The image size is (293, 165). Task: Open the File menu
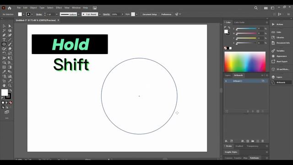coord(19,8)
